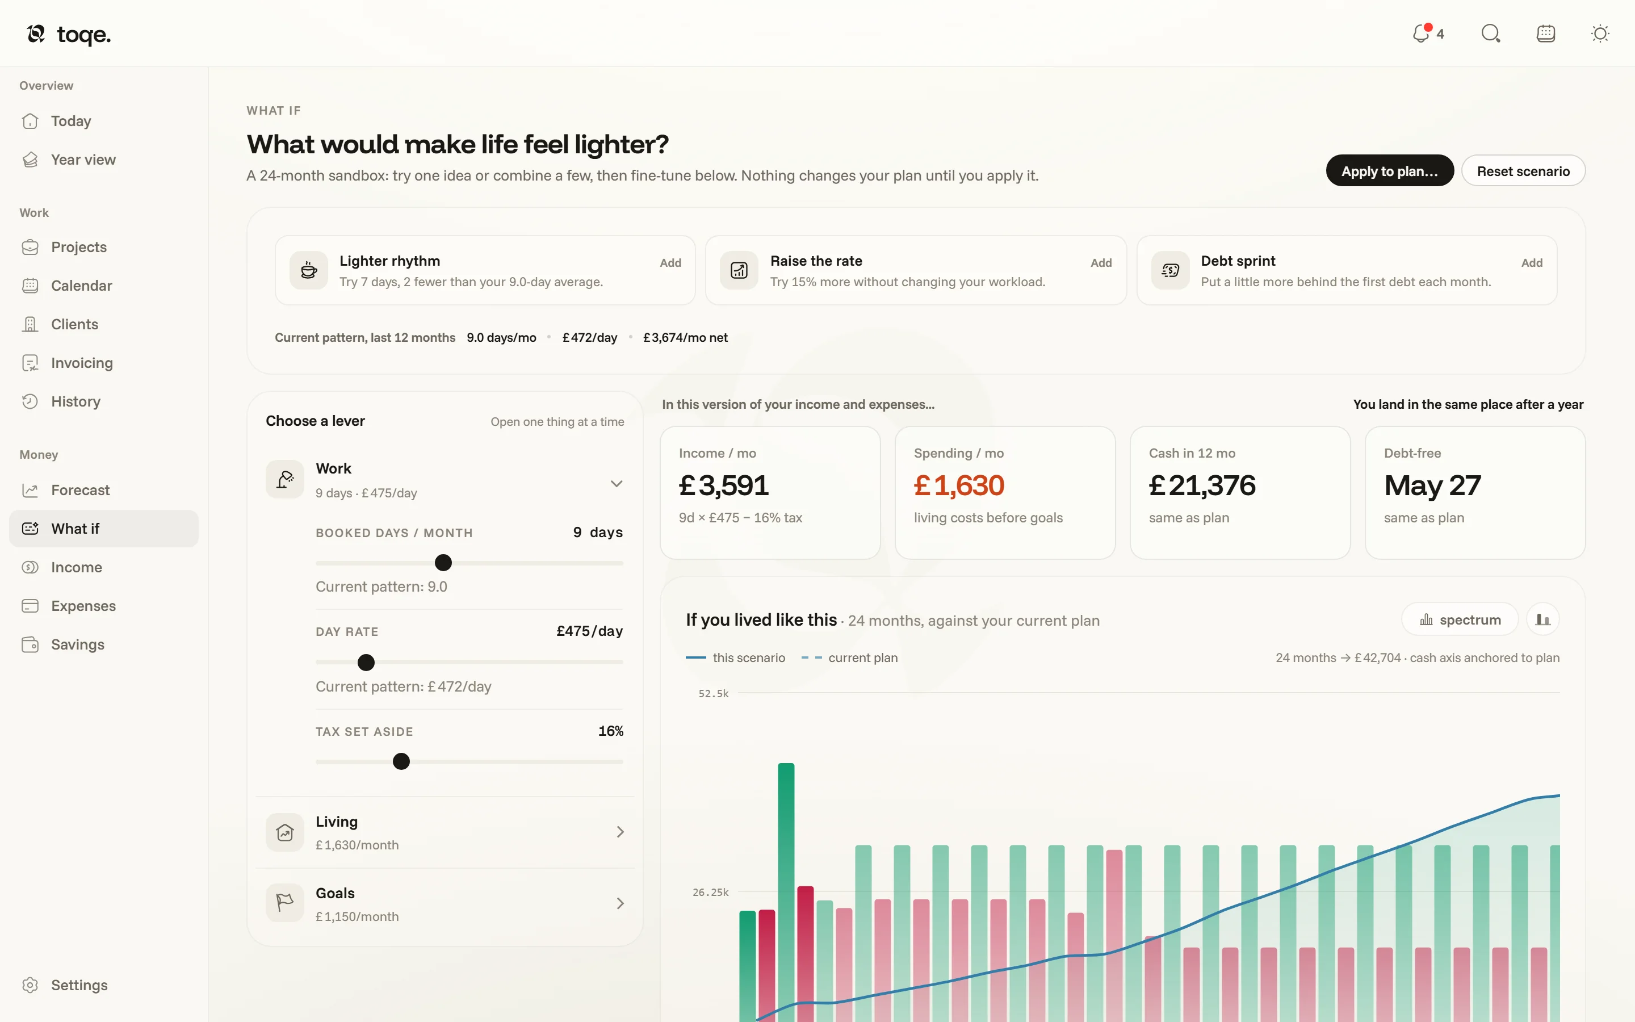Click the Goals flag icon
Image resolution: width=1635 pixels, height=1022 pixels.
[284, 904]
